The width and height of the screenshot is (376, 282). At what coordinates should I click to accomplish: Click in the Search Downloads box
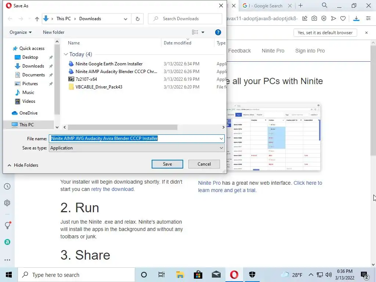[x=185, y=19]
